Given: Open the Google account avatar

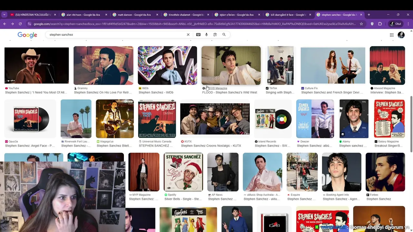Looking at the screenshot, I should [x=401, y=35].
